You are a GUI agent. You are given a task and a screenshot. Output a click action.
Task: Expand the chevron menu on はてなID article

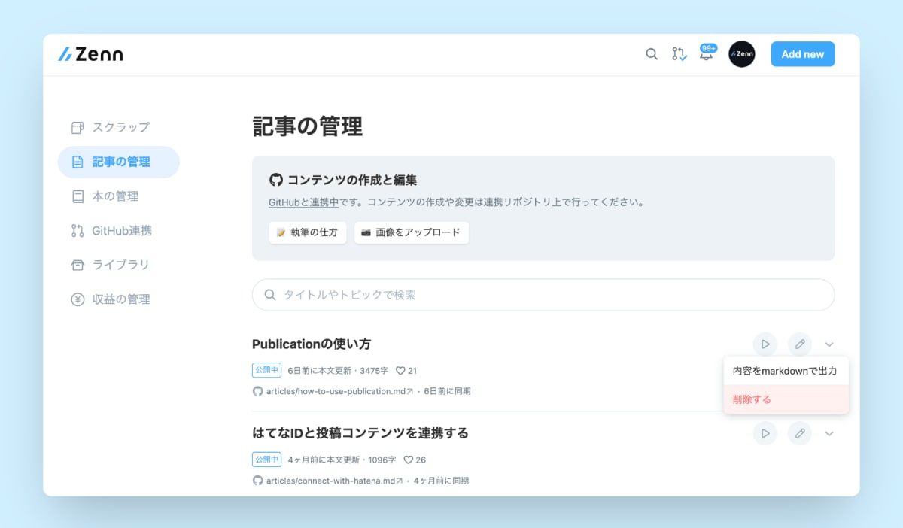click(829, 433)
